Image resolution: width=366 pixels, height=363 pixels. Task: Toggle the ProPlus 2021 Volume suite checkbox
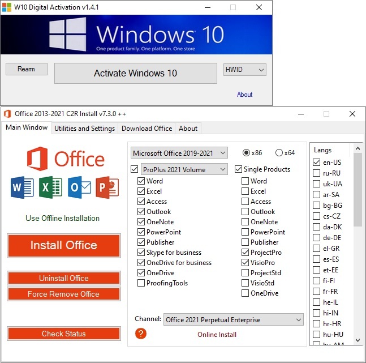tap(135, 169)
